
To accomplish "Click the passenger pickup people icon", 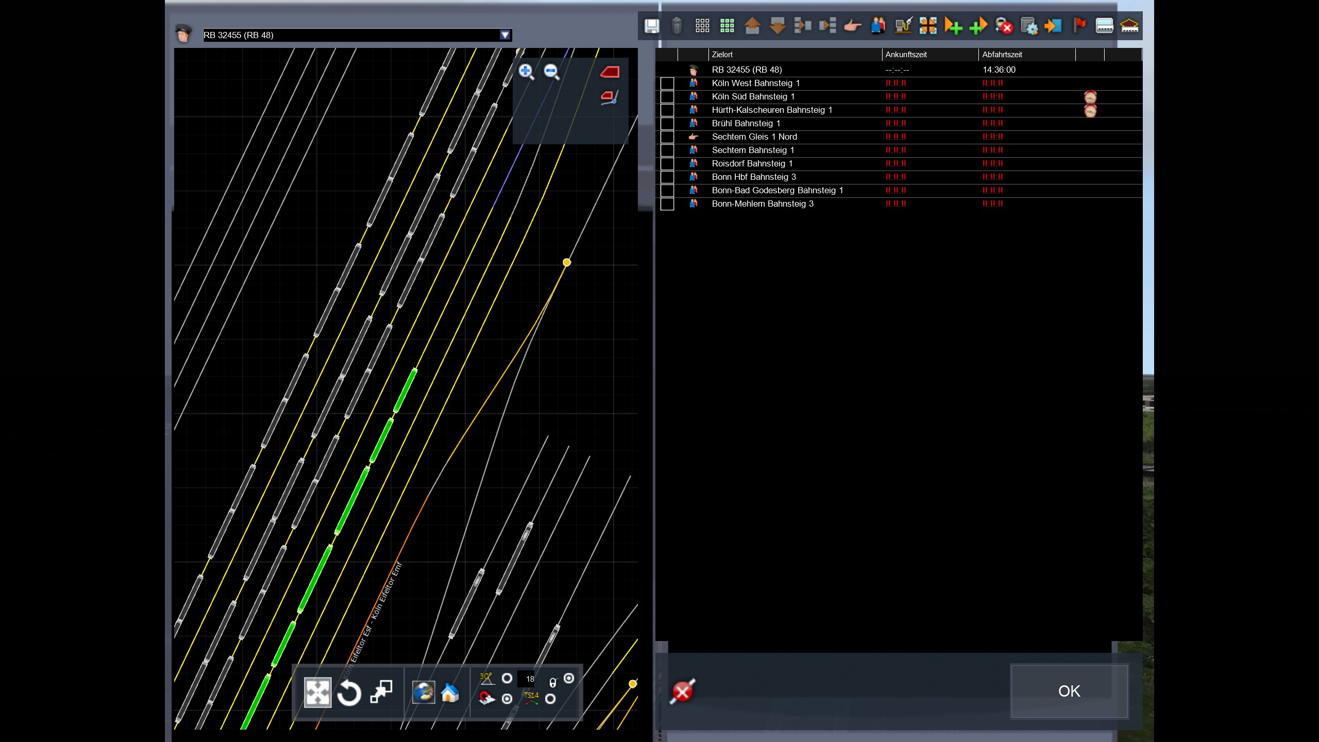I will pos(878,26).
